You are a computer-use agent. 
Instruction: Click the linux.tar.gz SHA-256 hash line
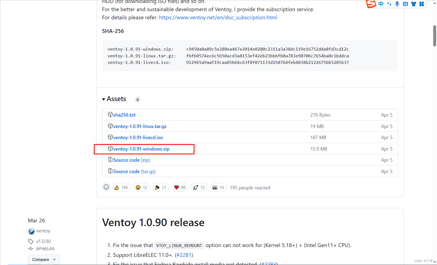228,56
